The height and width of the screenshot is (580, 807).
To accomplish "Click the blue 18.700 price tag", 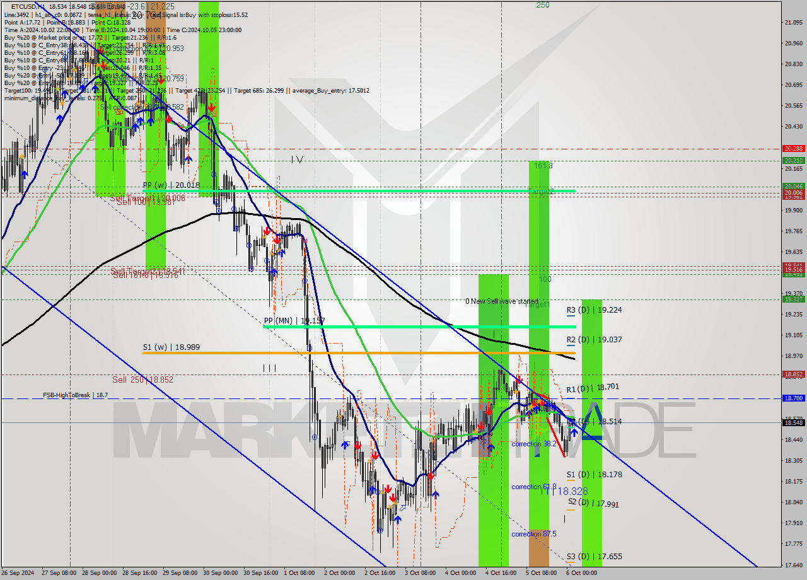I will (793, 398).
